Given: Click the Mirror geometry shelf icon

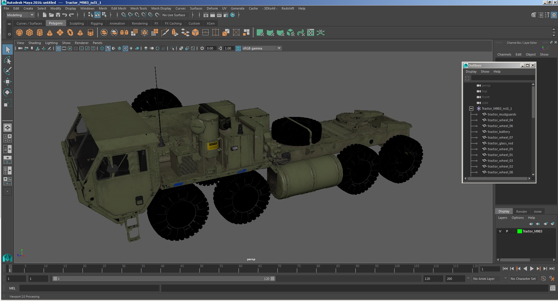Looking at the screenshot, I should click(124, 33).
